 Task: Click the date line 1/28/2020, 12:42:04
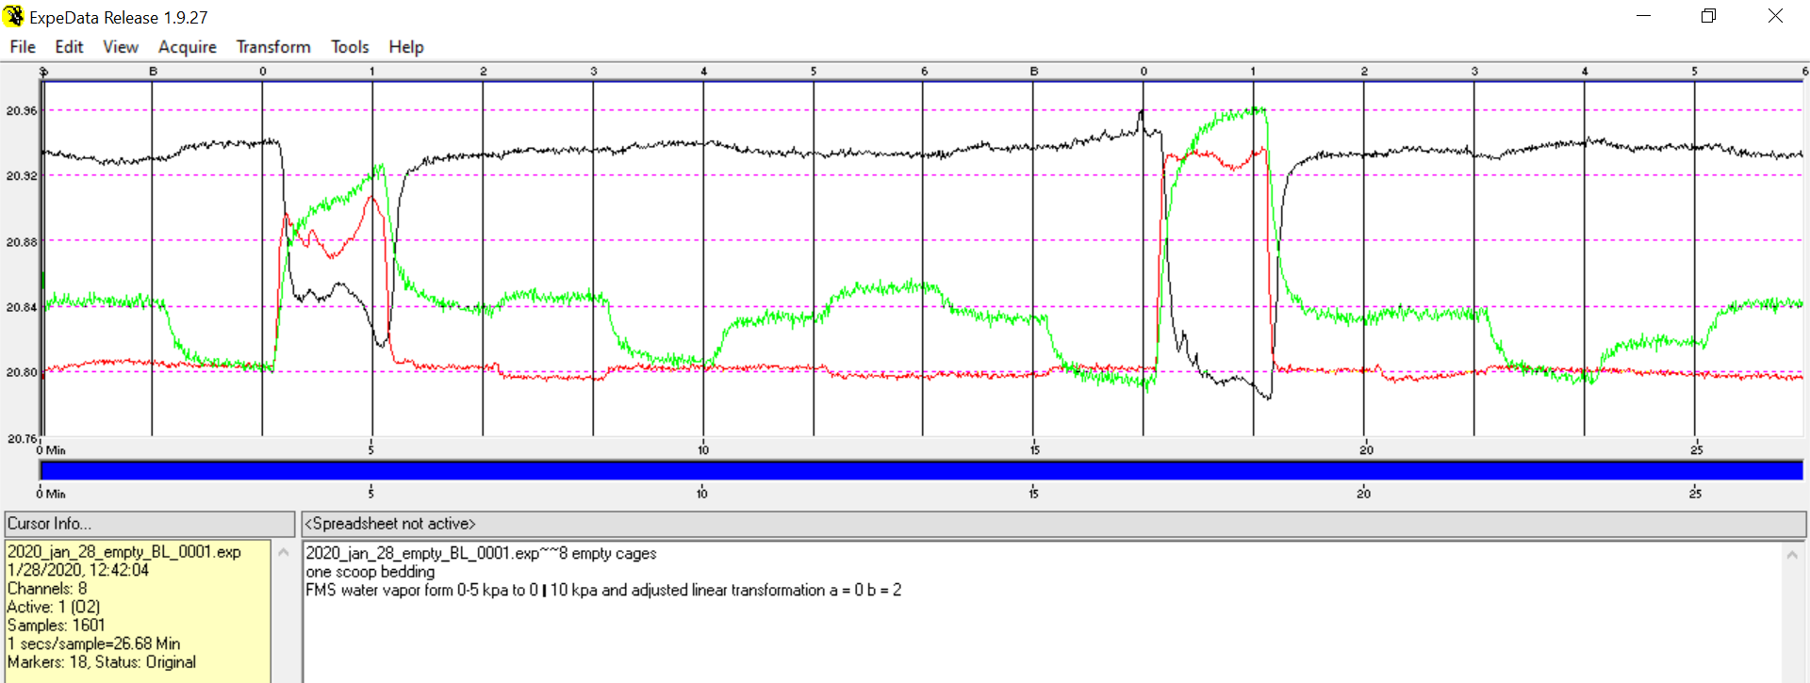[78, 570]
